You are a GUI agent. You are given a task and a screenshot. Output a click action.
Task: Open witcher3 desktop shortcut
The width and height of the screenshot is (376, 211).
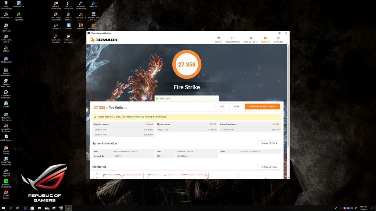click(81, 5)
